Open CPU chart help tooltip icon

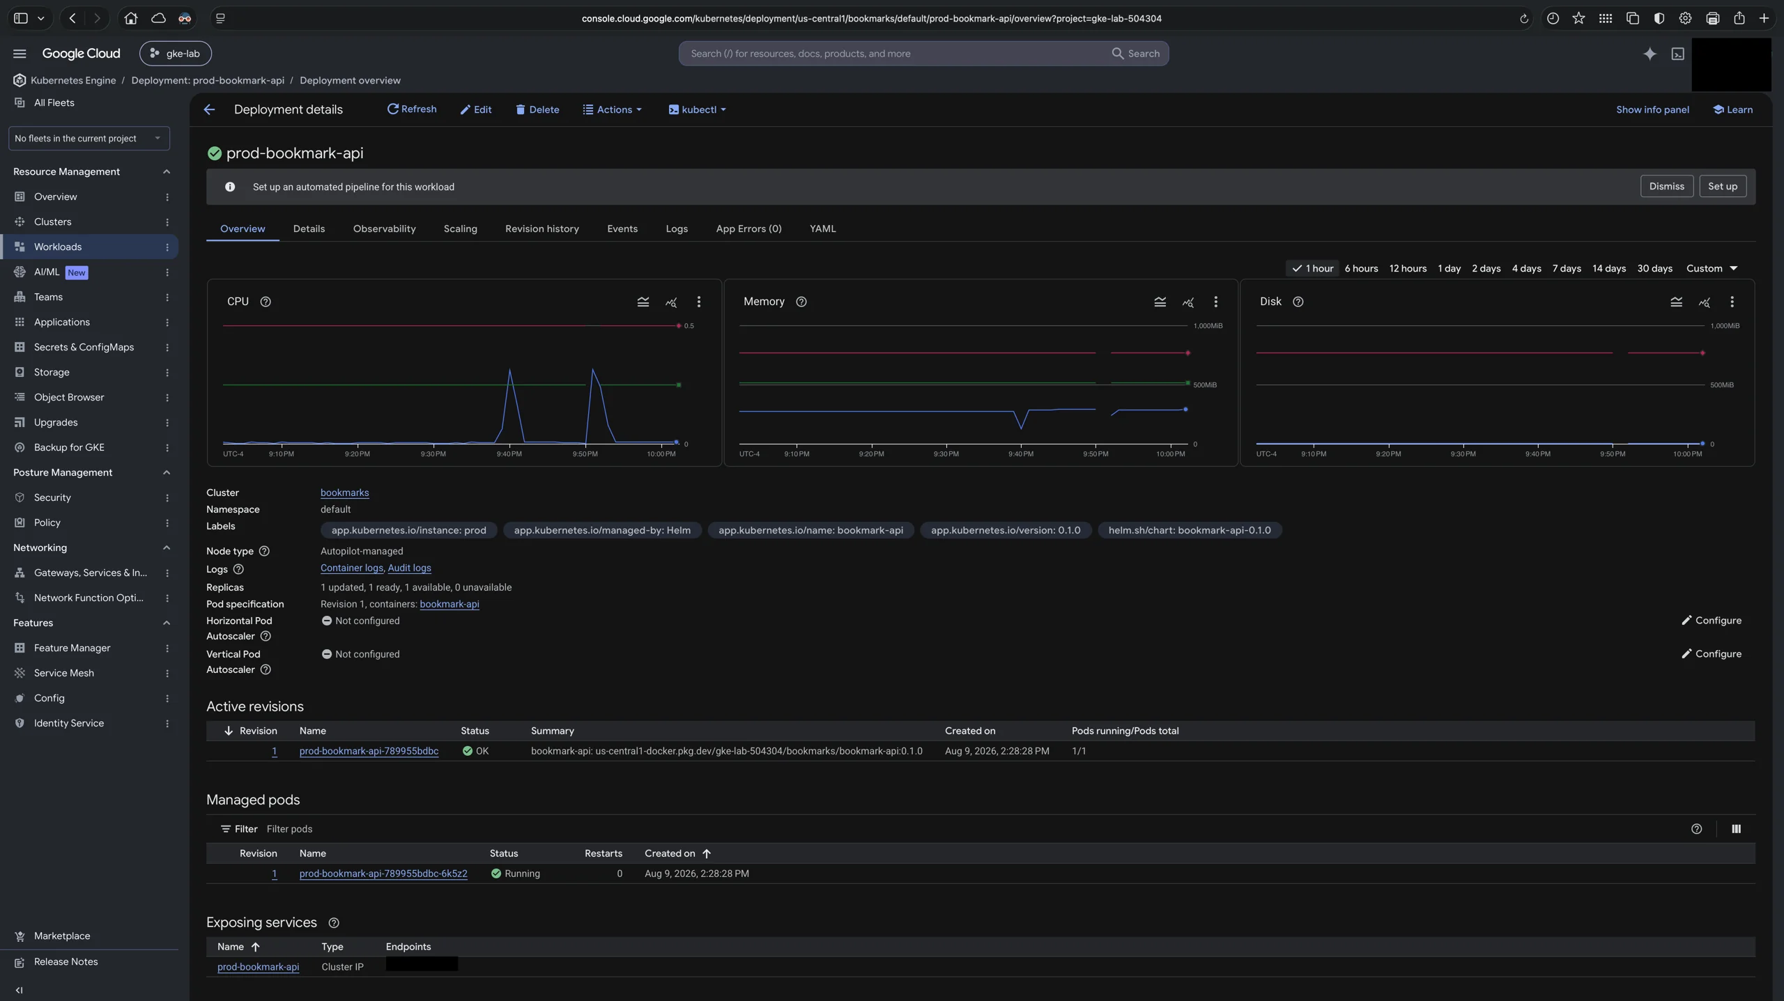pos(265,302)
